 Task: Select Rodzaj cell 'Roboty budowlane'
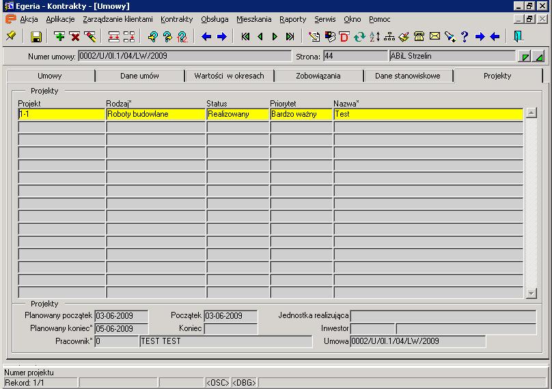[156, 114]
